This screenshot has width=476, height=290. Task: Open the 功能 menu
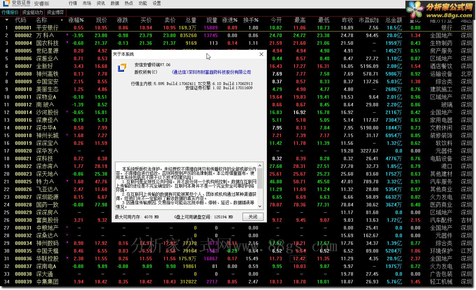(143, 3)
